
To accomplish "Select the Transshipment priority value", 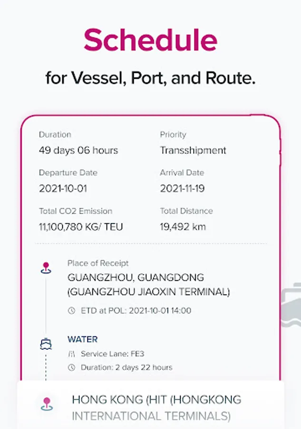I will click(x=193, y=151).
